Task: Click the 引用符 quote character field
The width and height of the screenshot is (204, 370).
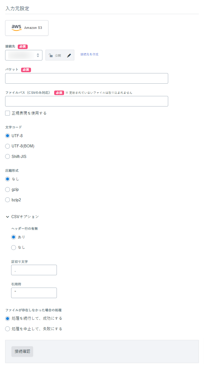Action: pos(34,293)
